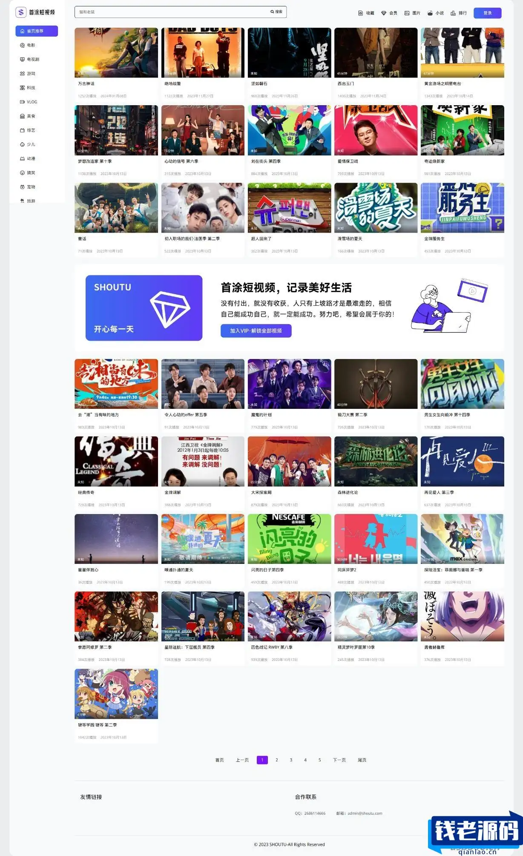Open the 小说 icon in header

click(x=430, y=13)
